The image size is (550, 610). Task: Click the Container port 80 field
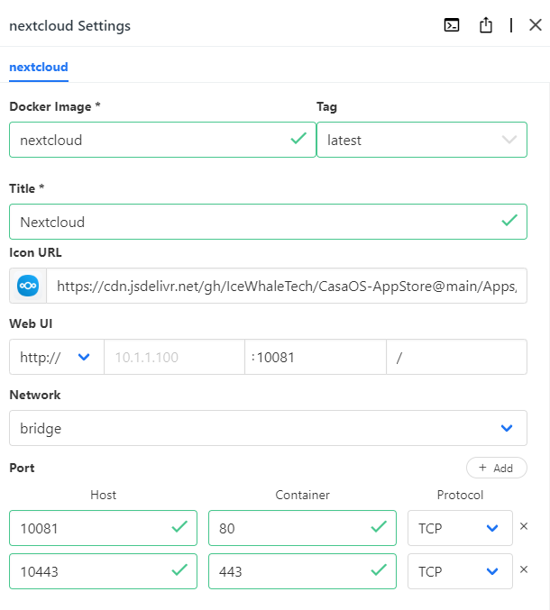[x=289, y=528]
